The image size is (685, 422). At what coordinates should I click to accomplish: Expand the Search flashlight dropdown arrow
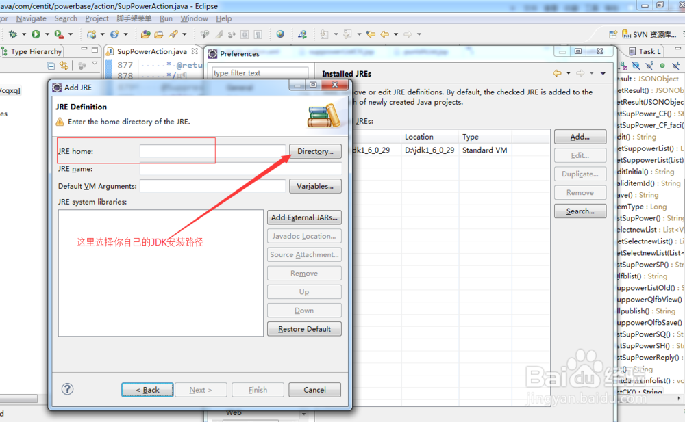tap(184, 34)
